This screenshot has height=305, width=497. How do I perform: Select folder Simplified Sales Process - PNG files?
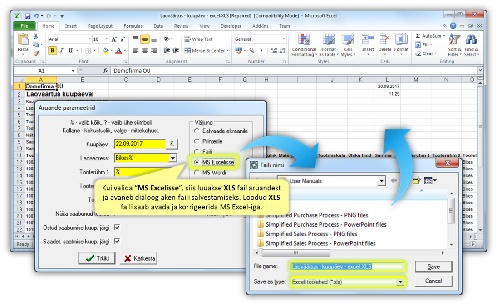click(311, 234)
